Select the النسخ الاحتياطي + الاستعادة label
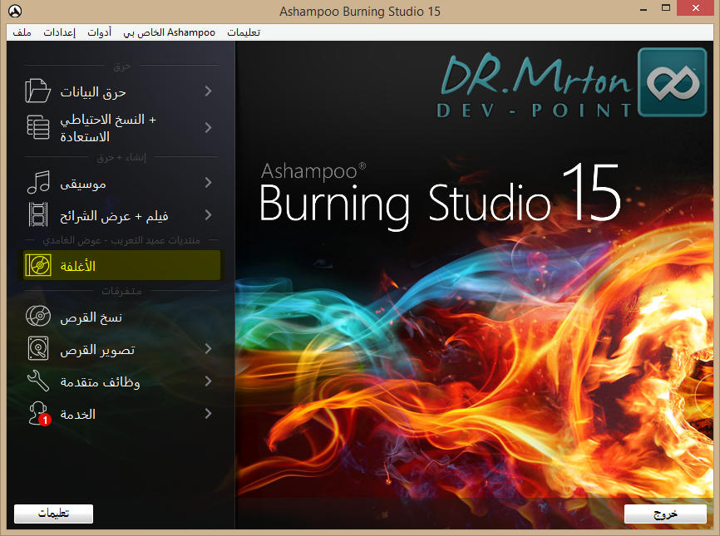Viewport: 720px width, 536px height. click(108, 128)
